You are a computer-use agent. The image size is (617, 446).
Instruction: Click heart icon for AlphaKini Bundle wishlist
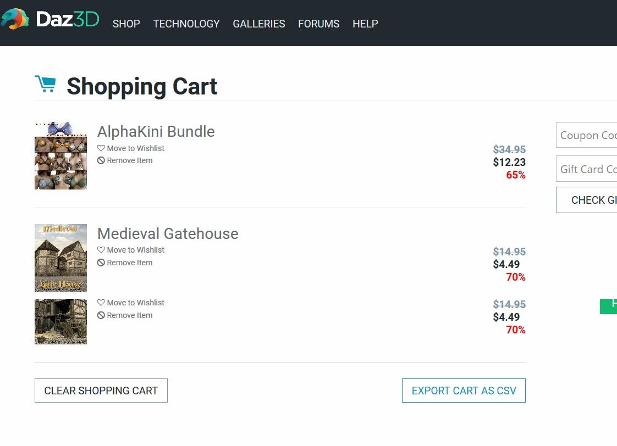click(x=101, y=148)
